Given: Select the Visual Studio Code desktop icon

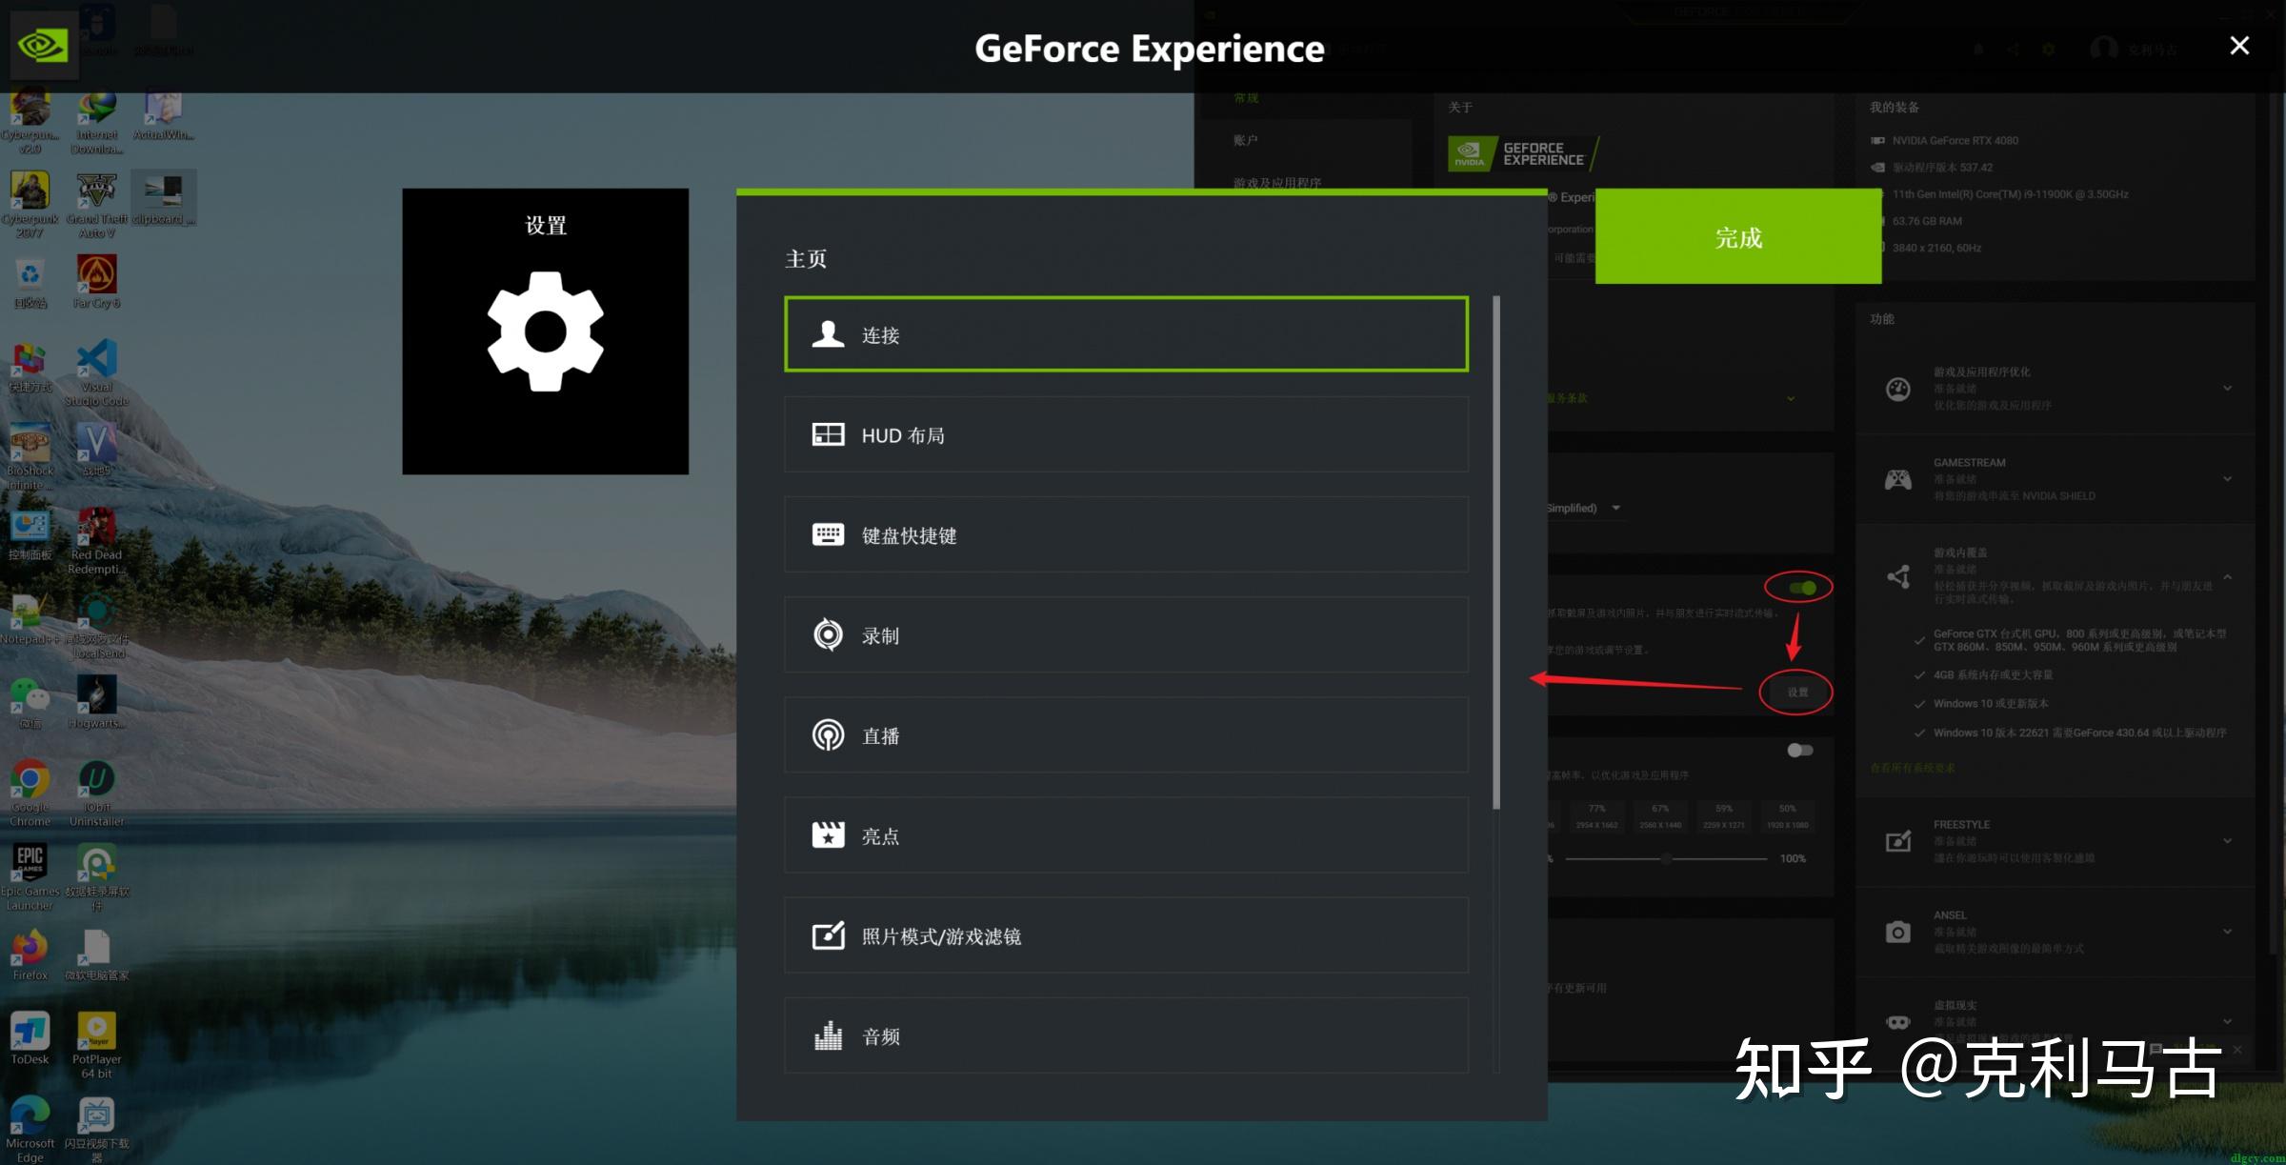Looking at the screenshot, I should pos(96,372).
